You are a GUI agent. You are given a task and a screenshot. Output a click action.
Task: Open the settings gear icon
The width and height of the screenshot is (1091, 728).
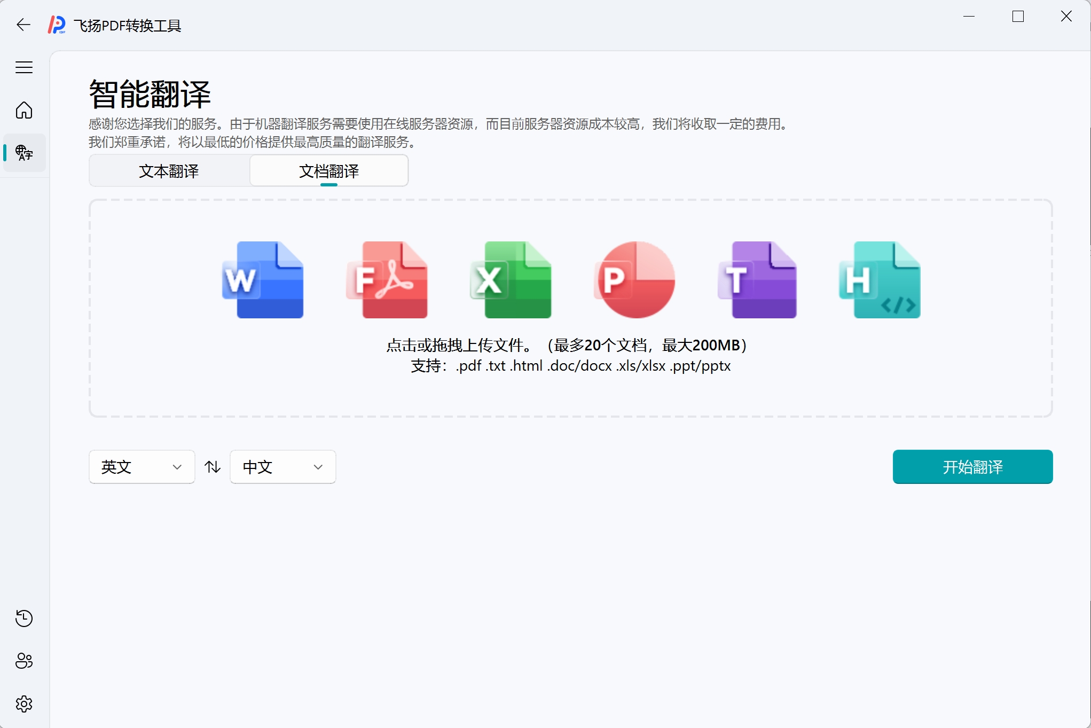point(24,703)
